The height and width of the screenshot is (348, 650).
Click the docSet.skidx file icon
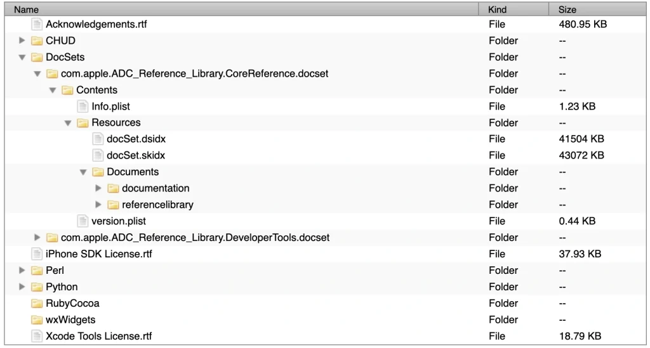click(x=98, y=155)
